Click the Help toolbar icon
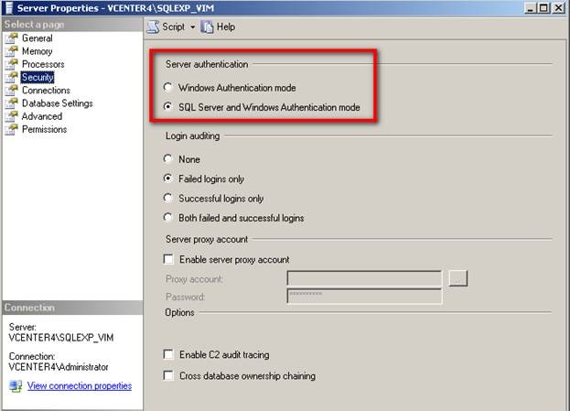Viewport: 570px width, 411px height. coord(207,27)
